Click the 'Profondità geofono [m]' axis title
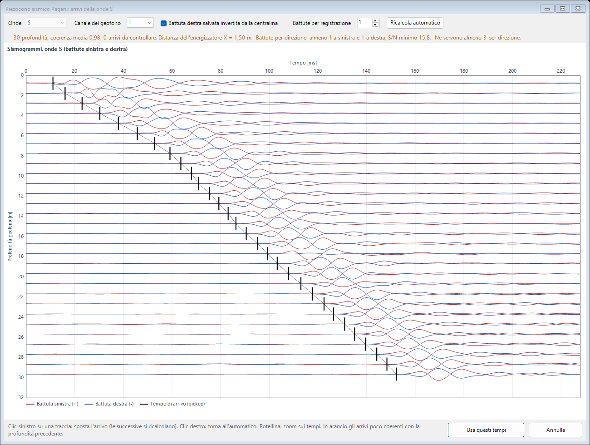 pos(10,237)
